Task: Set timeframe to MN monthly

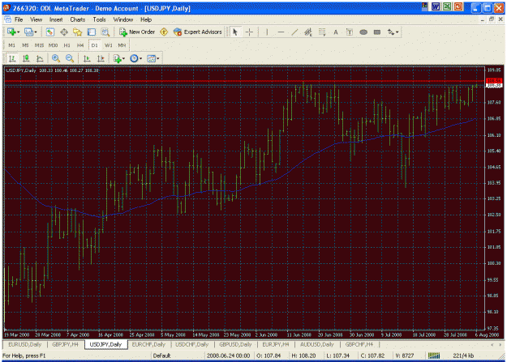Action: pyautogui.click(x=122, y=45)
